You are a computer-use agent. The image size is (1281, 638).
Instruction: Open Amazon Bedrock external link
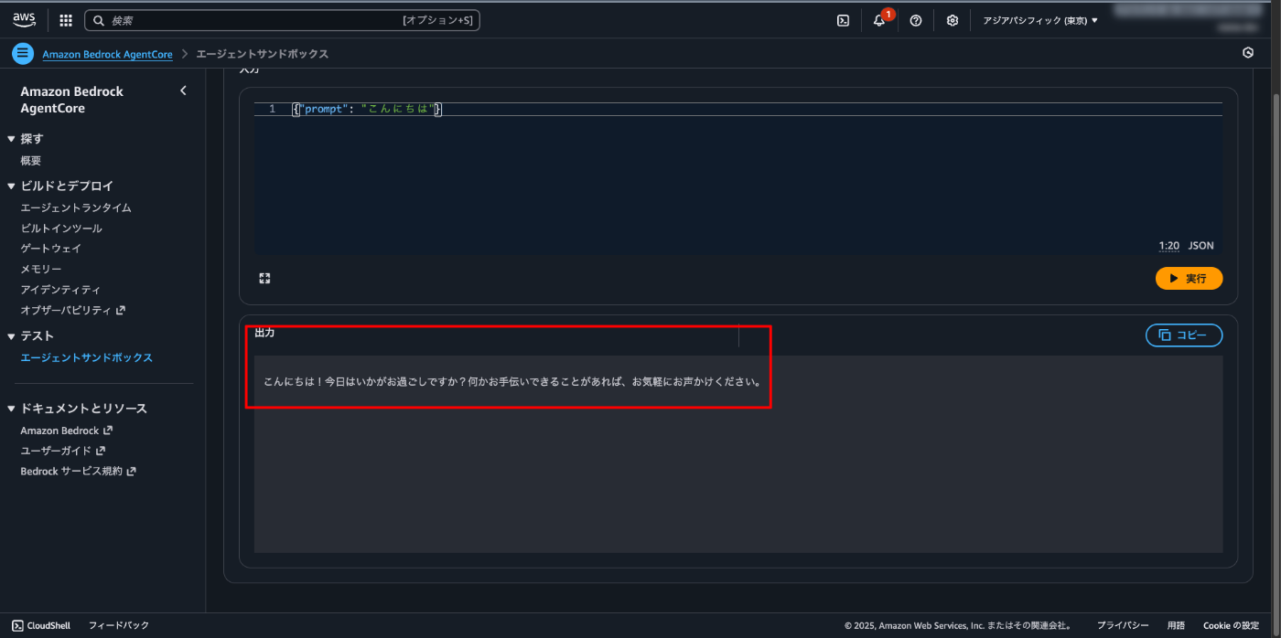67,431
